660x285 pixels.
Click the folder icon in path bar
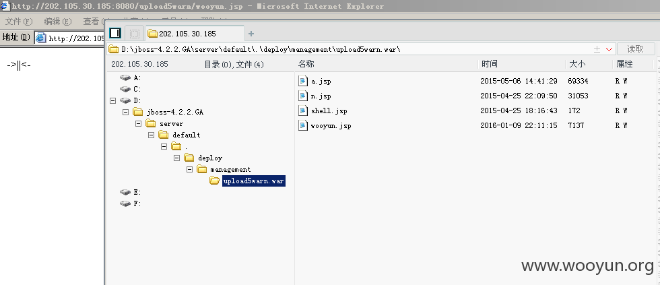(x=114, y=49)
